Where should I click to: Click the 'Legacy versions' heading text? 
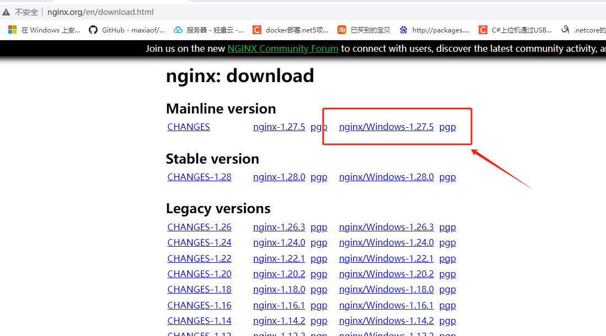coord(218,209)
